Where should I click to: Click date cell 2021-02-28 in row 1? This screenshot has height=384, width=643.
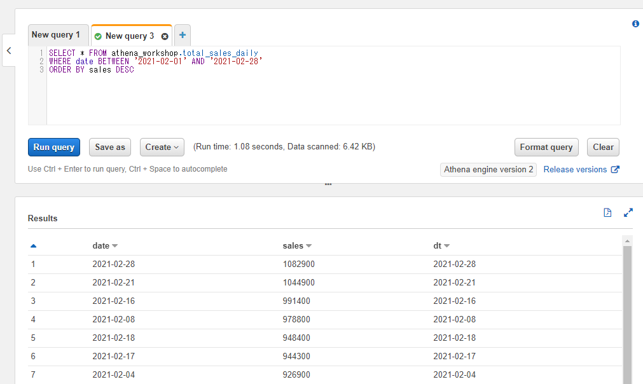coord(114,264)
